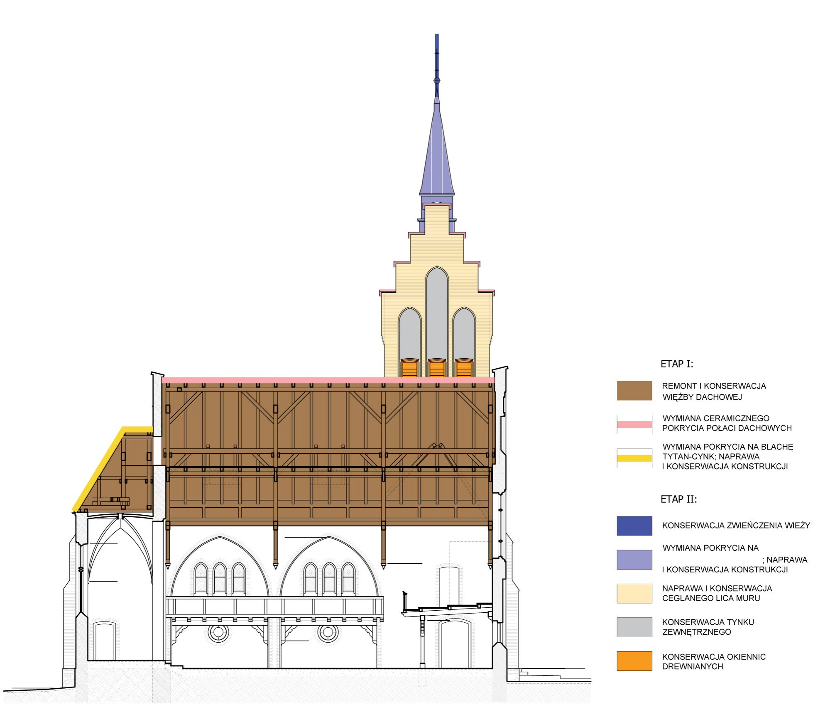830x719 pixels.
Task: Click the right circular rose window
Action: pos(328,633)
